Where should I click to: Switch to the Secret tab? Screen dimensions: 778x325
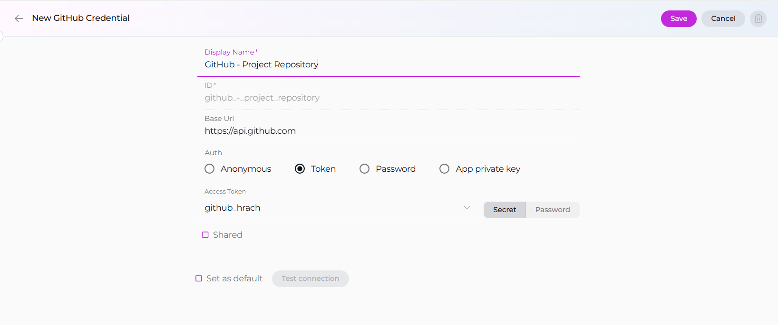[504, 210]
